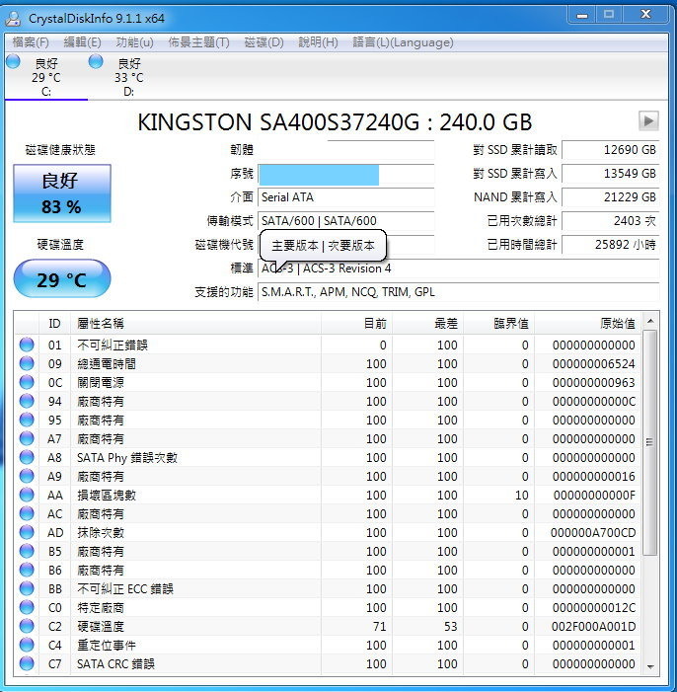Click the 良好 83 % health status button
Screen dimensions: 677x692
tap(62, 192)
